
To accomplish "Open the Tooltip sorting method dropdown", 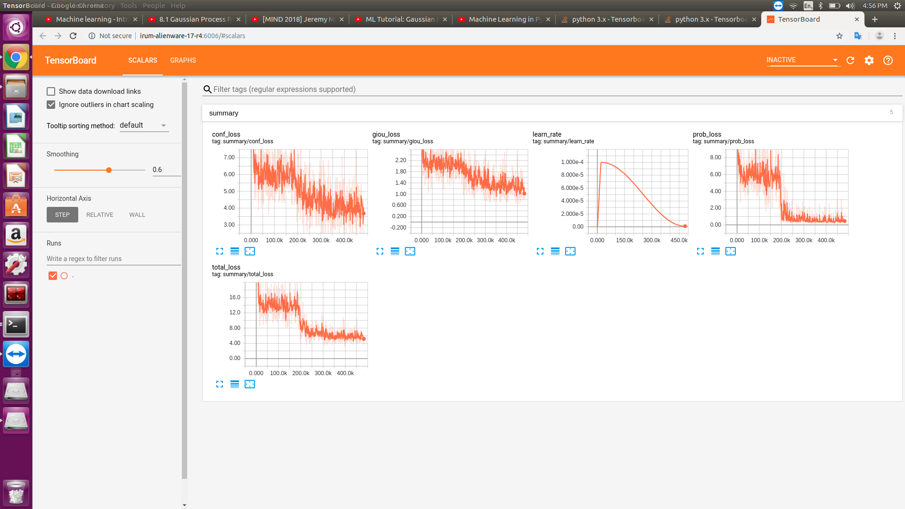I will click(144, 125).
